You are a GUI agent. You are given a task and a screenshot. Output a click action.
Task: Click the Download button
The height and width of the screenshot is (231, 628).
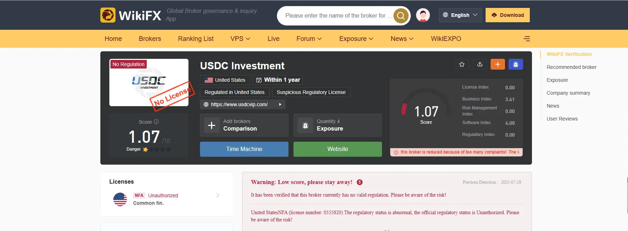click(x=508, y=15)
